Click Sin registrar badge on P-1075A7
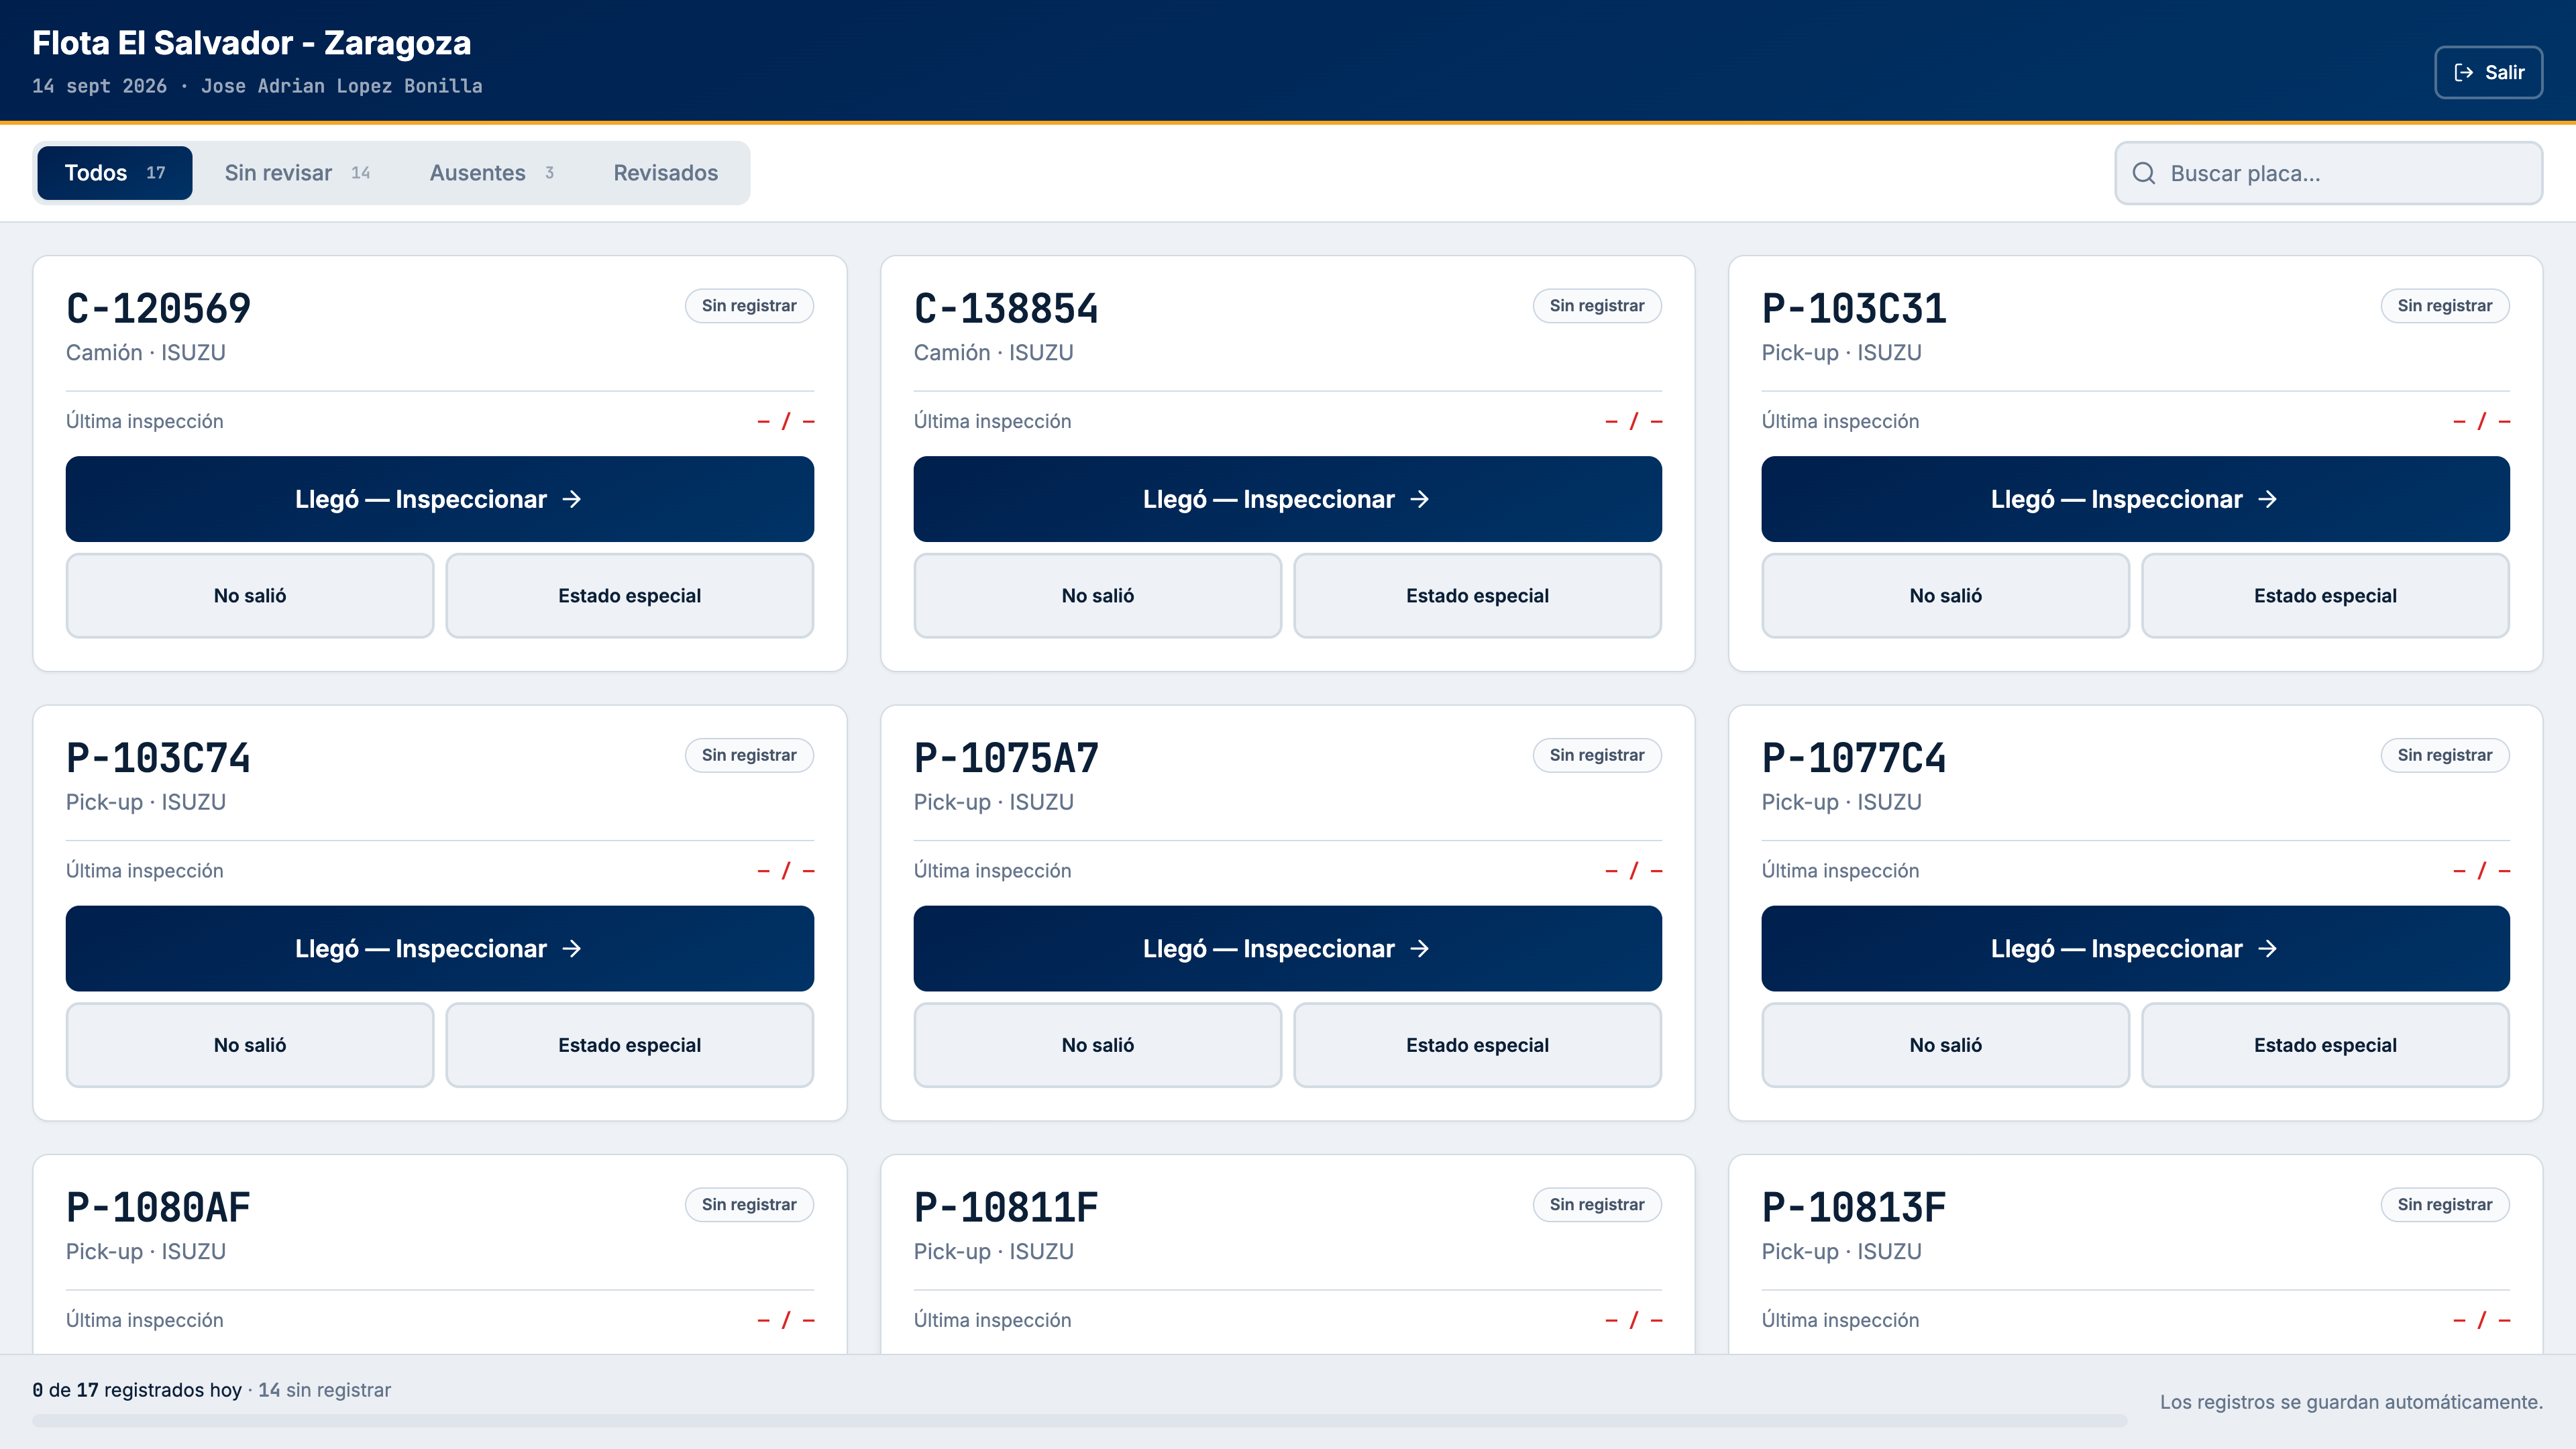 tap(1597, 755)
